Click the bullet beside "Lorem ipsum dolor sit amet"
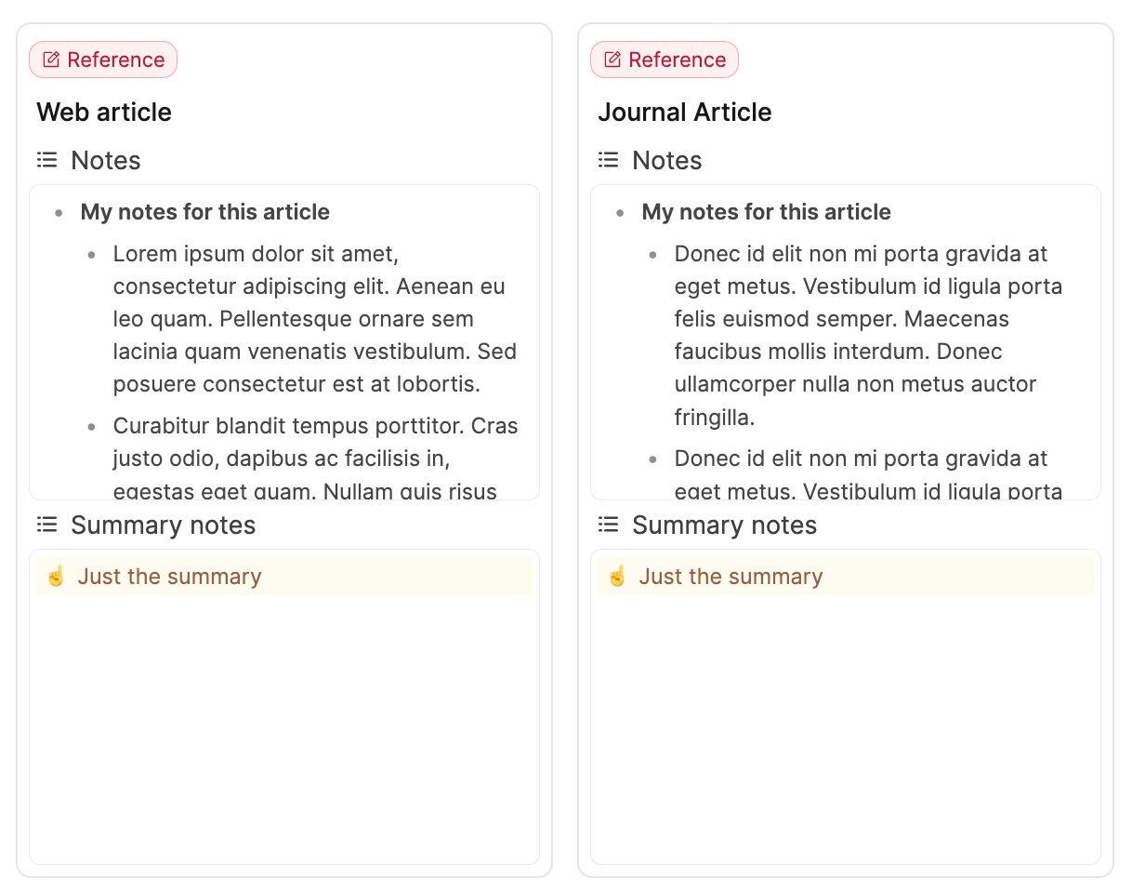This screenshot has height=891, width=1132. [x=92, y=255]
